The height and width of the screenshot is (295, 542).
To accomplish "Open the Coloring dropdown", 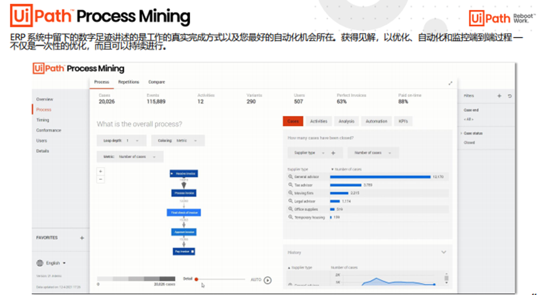I will point(178,140).
